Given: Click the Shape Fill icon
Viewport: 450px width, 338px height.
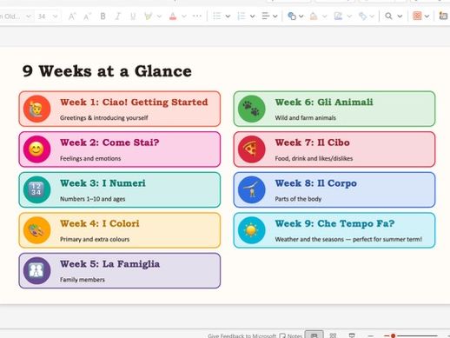Looking at the screenshot, I should (x=314, y=17).
